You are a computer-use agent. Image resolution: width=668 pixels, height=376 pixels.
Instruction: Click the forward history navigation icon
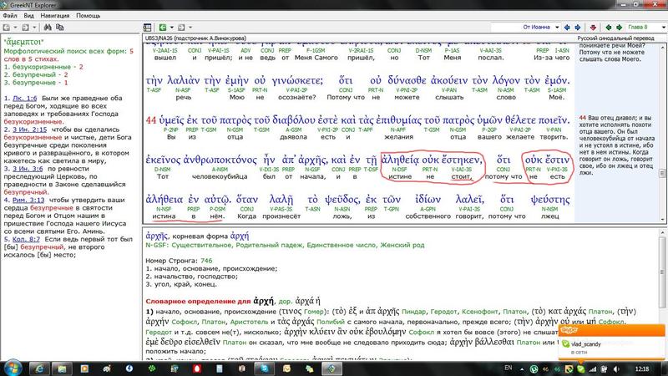pyautogui.click(x=182, y=28)
